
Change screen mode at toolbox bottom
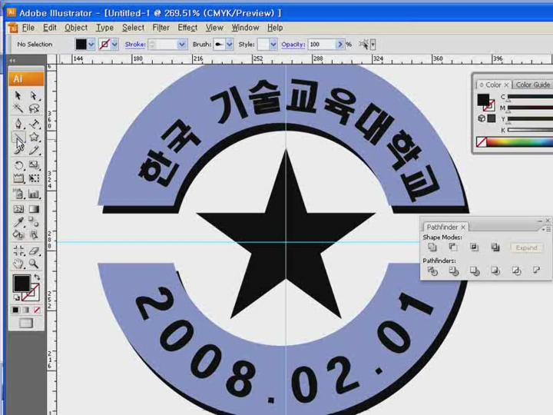click(x=26, y=323)
